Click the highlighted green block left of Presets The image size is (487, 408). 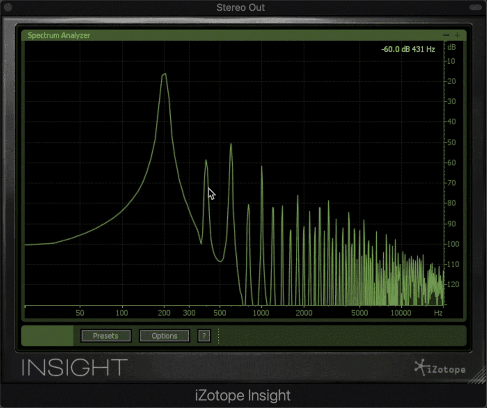(x=48, y=336)
